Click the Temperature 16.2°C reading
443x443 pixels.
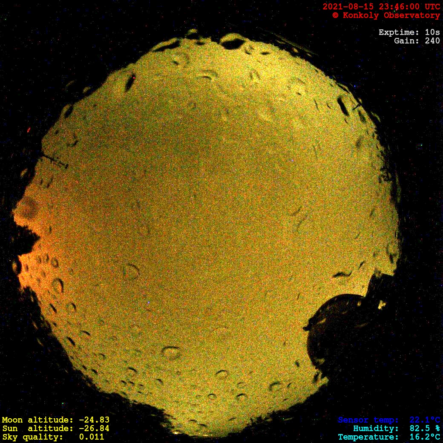(x=425, y=437)
